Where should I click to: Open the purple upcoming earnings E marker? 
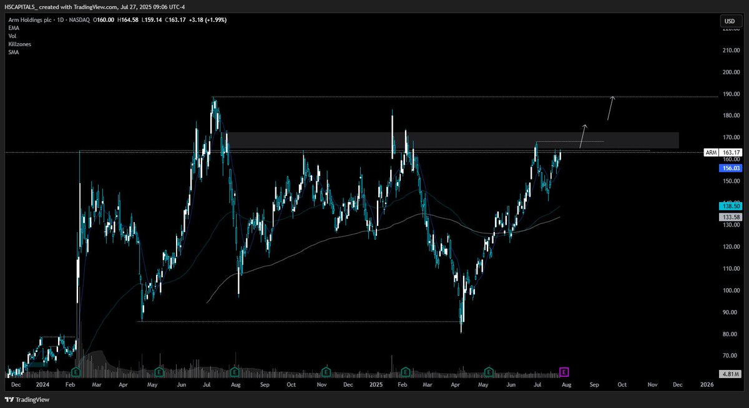pyautogui.click(x=564, y=372)
